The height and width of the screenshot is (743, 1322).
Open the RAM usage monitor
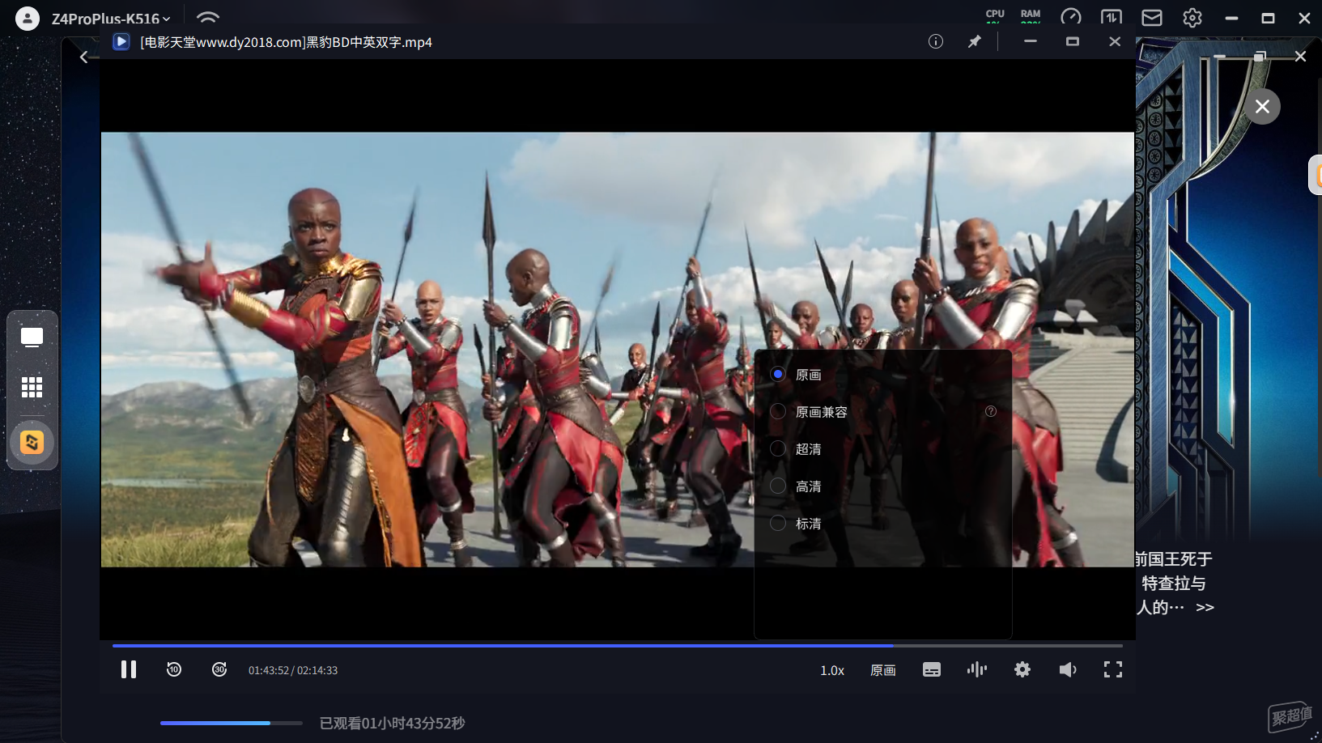[1031, 15]
